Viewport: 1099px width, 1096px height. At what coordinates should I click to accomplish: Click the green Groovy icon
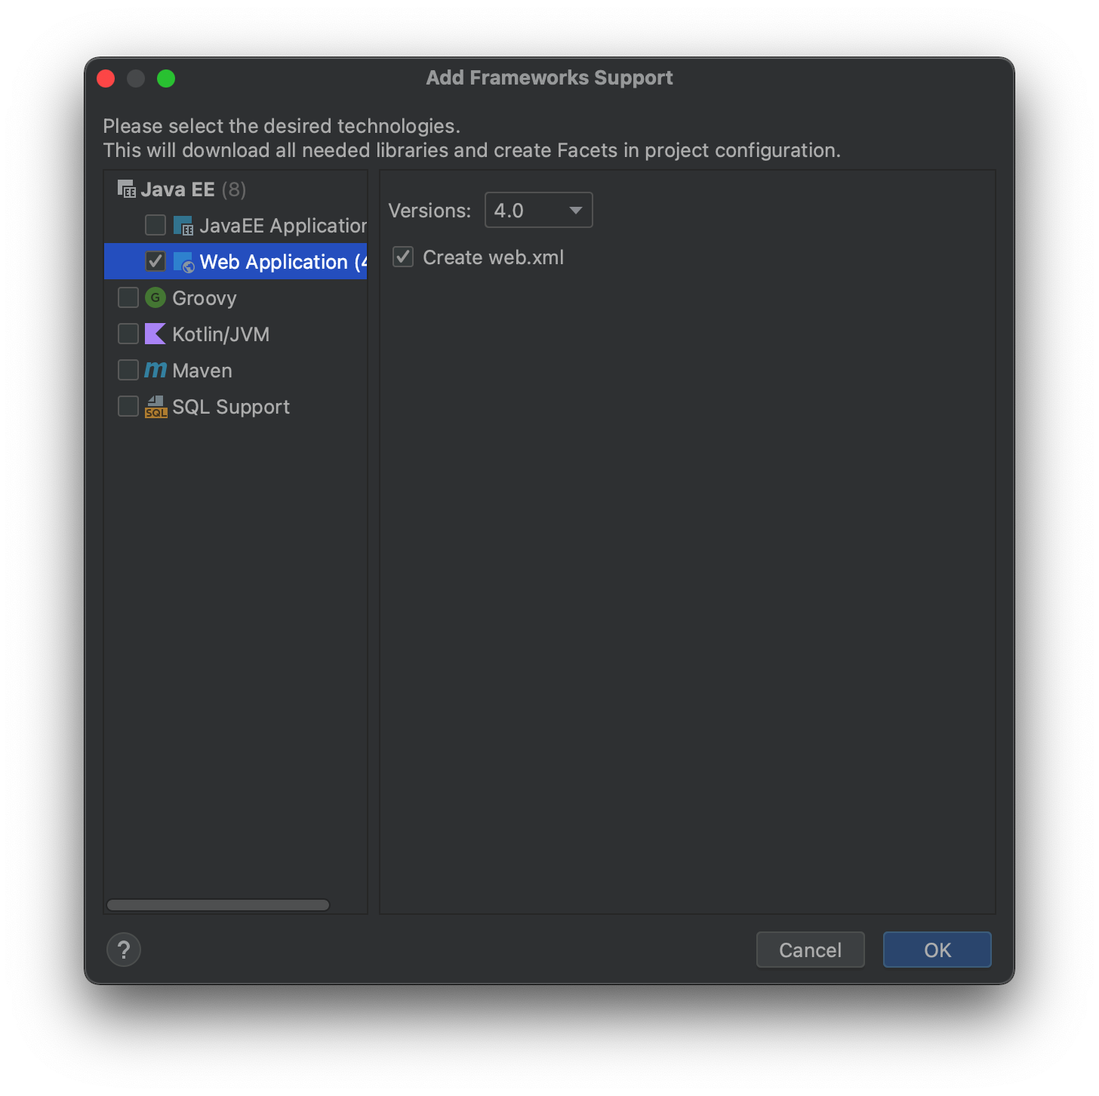(155, 297)
